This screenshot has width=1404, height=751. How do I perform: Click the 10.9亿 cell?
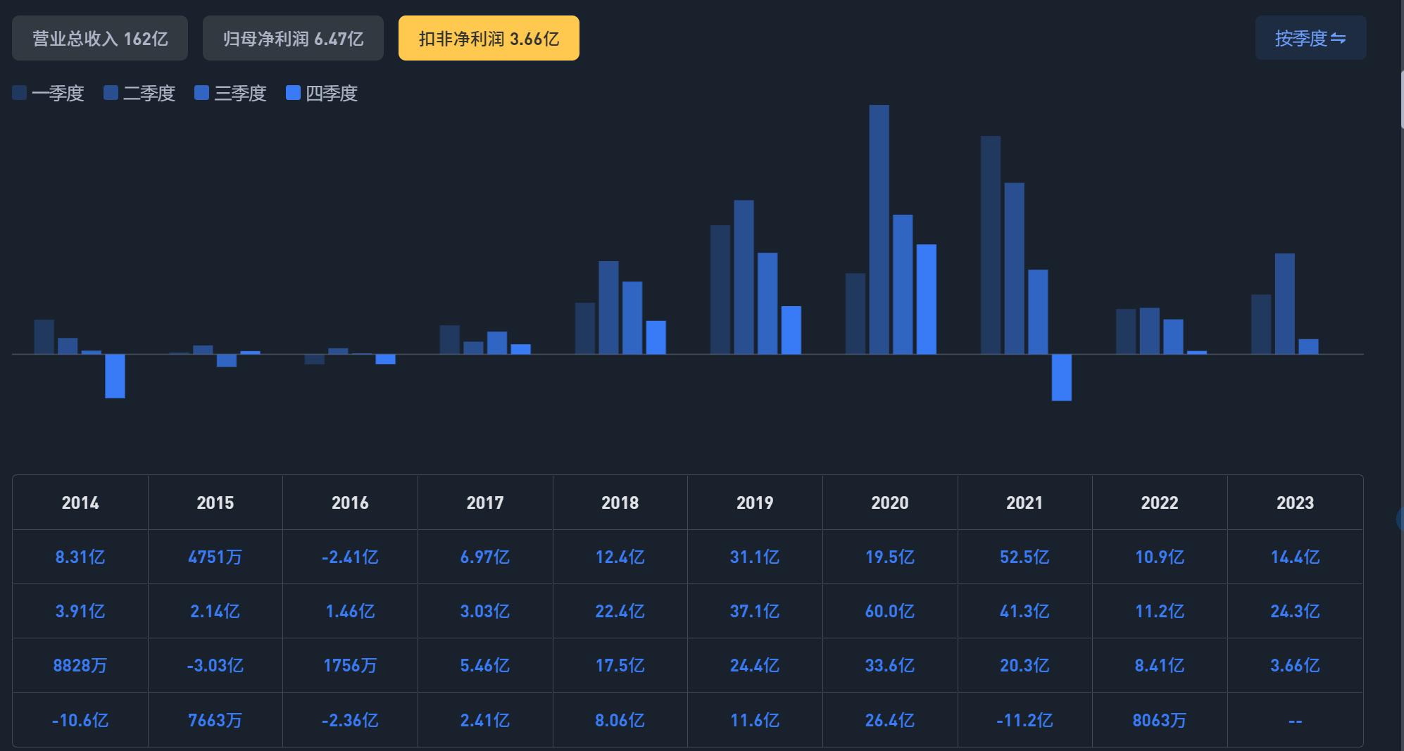(1160, 557)
